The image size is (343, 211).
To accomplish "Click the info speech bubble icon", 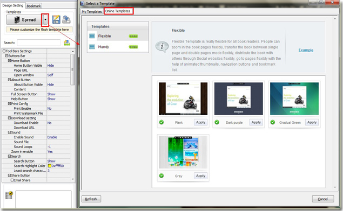I will (162, 46).
